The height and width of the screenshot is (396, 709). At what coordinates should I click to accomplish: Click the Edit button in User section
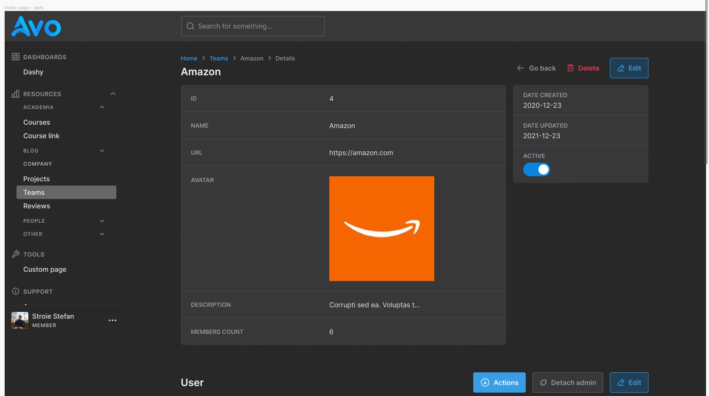629,382
